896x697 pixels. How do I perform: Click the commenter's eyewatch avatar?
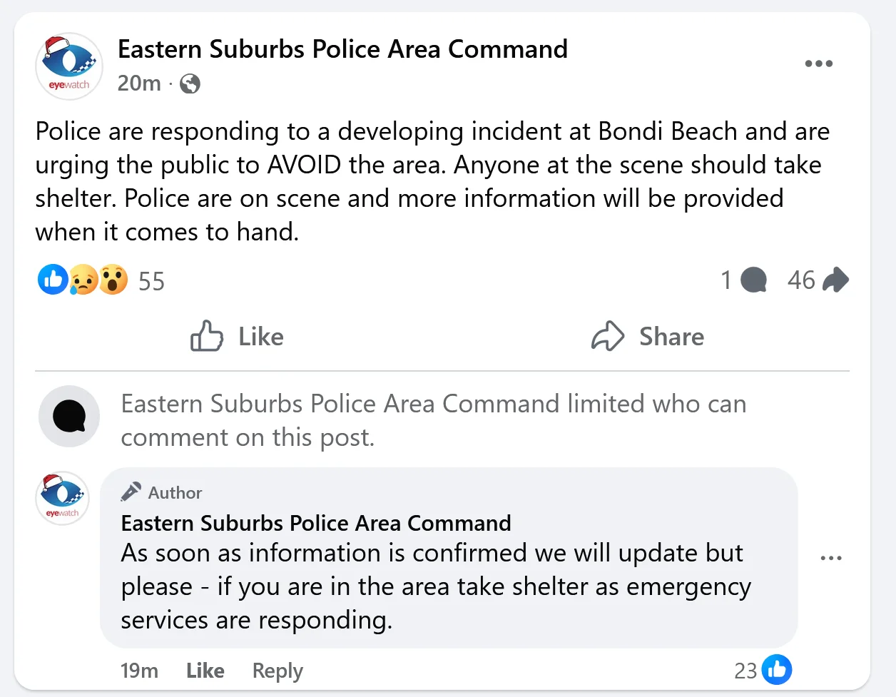point(63,499)
